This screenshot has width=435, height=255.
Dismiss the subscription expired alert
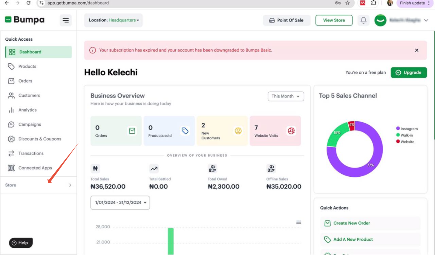point(417,50)
